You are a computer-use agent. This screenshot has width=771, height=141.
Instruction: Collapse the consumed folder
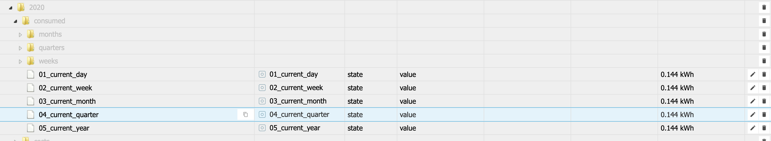pyautogui.click(x=16, y=21)
